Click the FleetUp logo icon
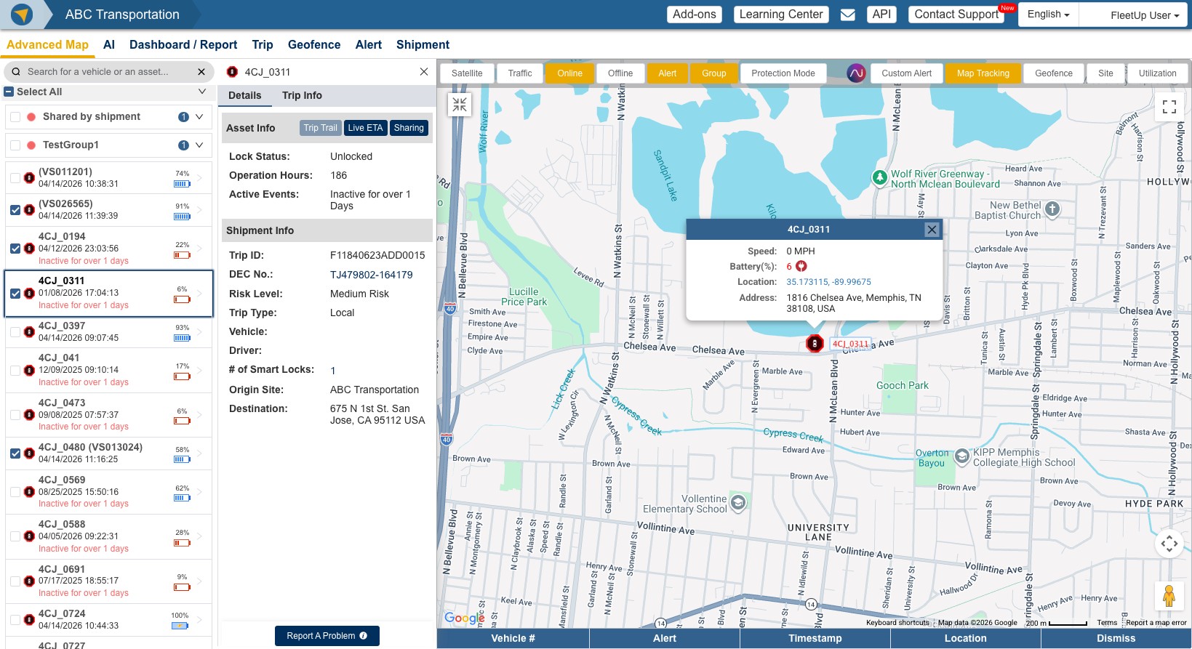This screenshot has width=1192, height=649. pyautogui.click(x=22, y=15)
